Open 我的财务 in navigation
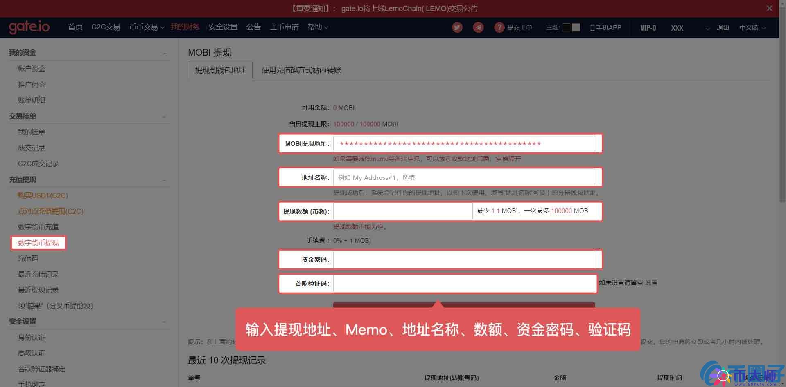The width and height of the screenshot is (786, 387). 185,27
